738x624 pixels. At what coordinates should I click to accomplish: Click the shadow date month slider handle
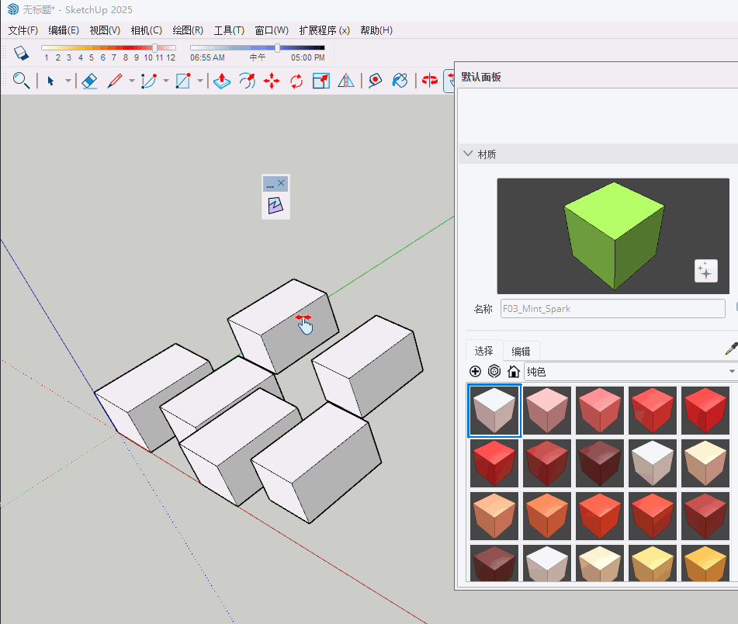click(x=155, y=48)
